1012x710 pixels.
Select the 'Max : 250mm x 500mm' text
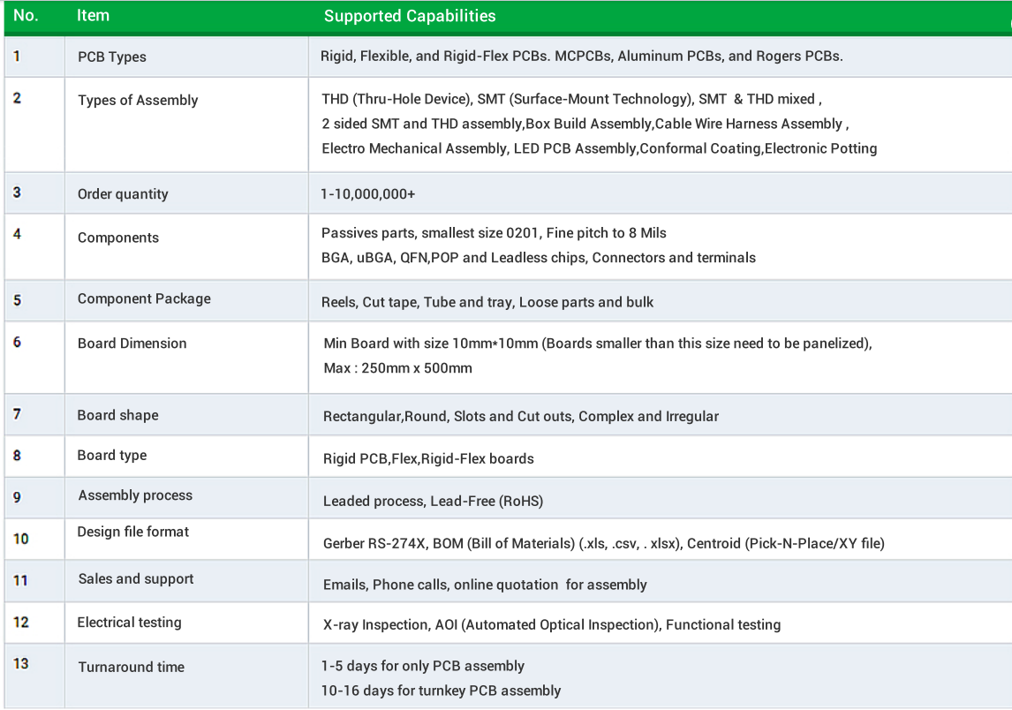point(397,368)
